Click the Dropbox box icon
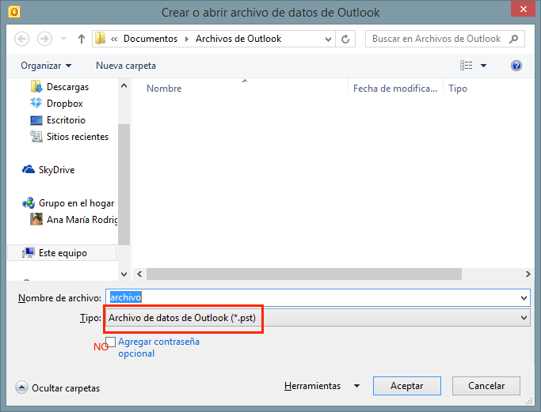 click(x=36, y=103)
